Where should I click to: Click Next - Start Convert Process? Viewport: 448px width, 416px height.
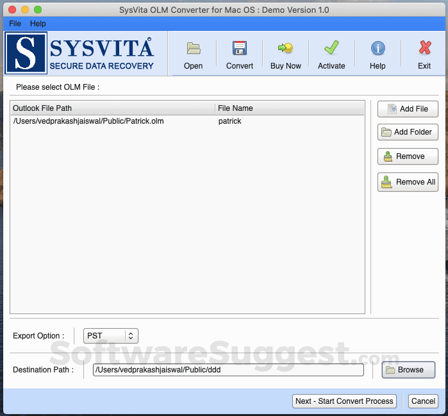click(344, 401)
